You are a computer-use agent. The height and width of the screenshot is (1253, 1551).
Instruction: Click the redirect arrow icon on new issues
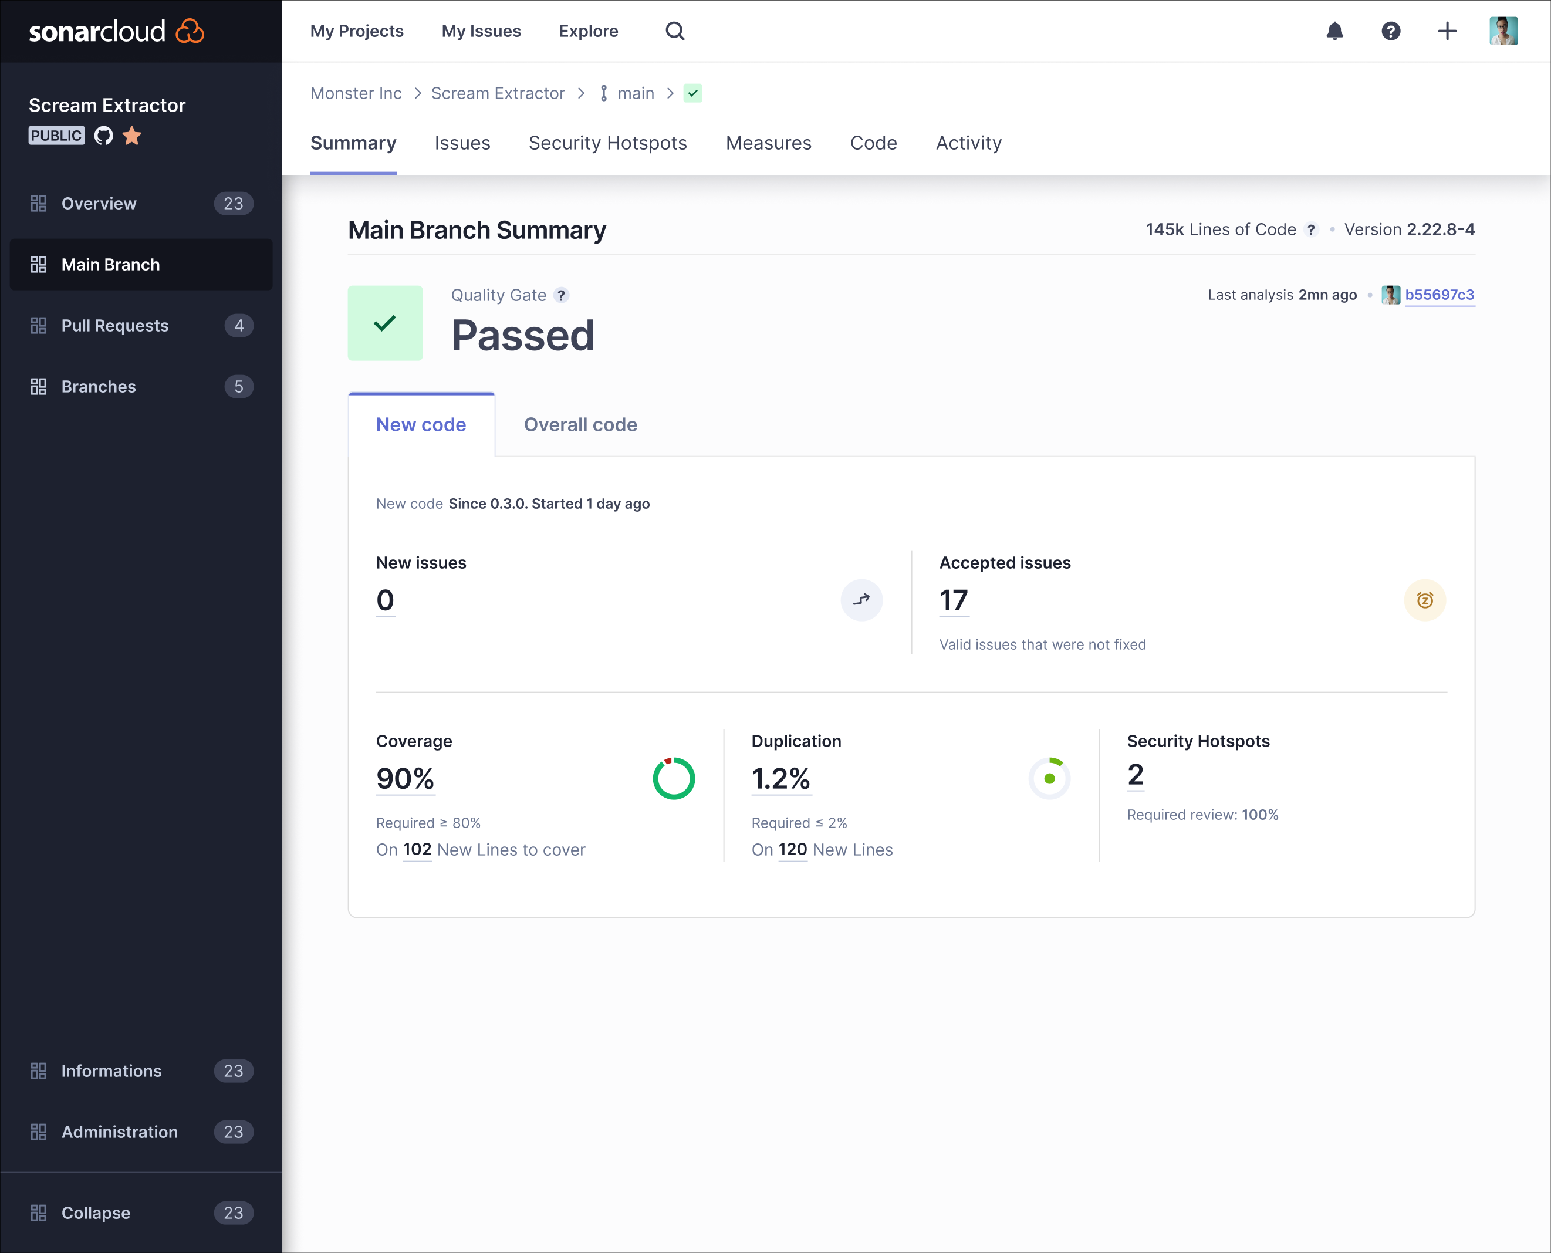(862, 600)
